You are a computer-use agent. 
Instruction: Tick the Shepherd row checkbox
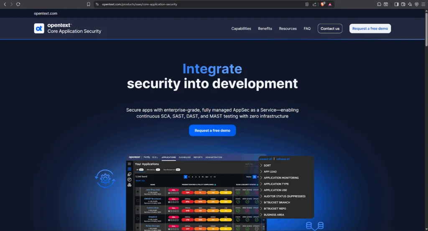[x=138, y=218]
